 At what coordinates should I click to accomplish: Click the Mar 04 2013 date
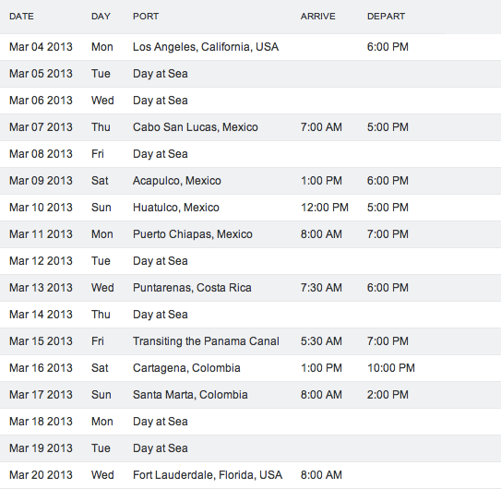tap(41, 47)
